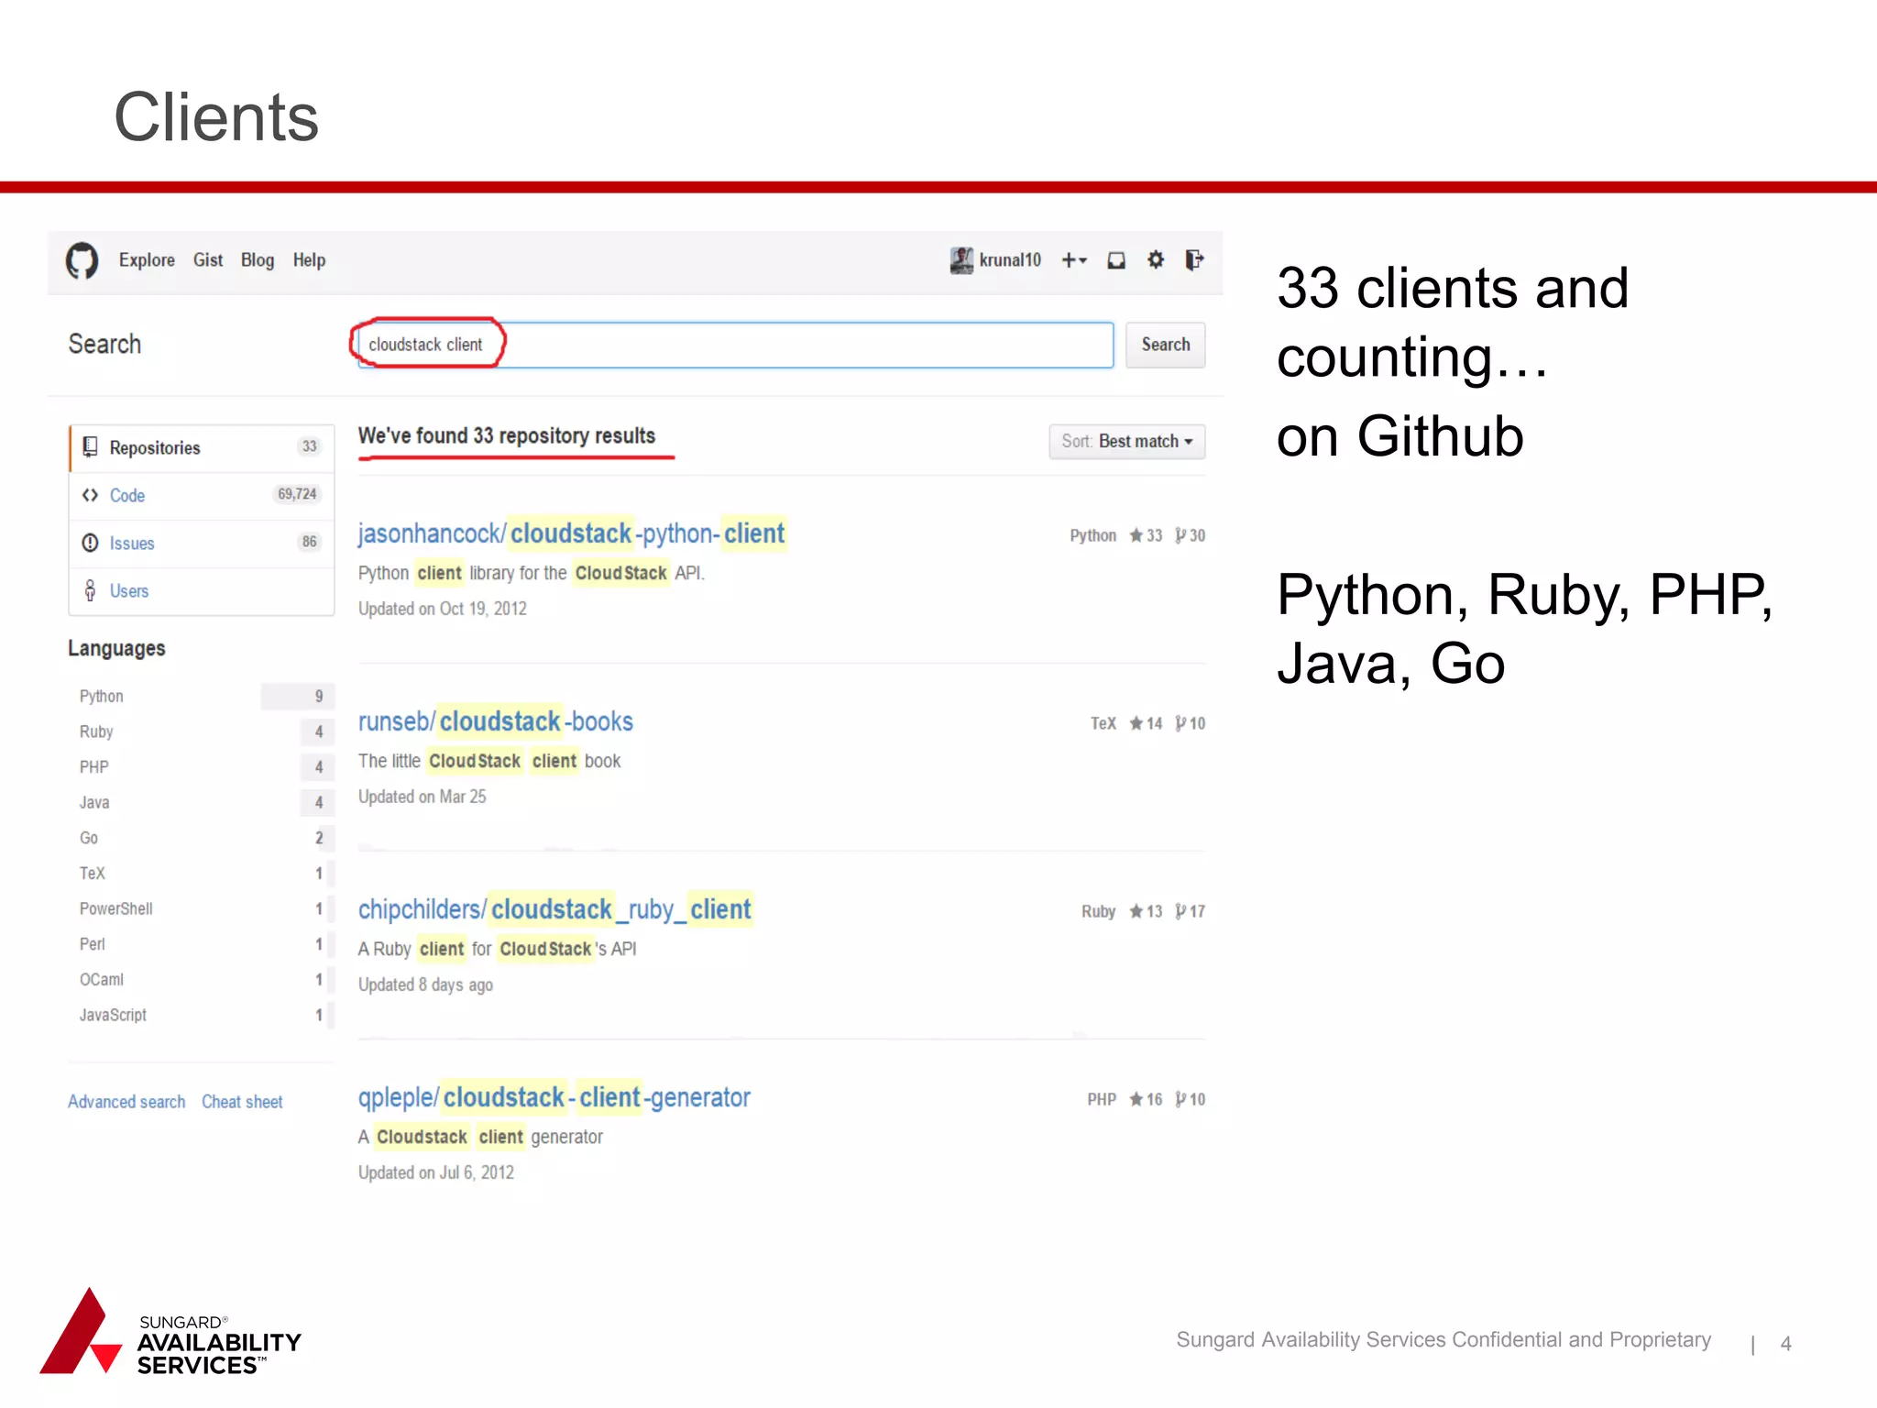Image resolution: width=1877 pixels, height=1408 pixels.
Task: Open the Gist menu item
Action: pos(208,260)
